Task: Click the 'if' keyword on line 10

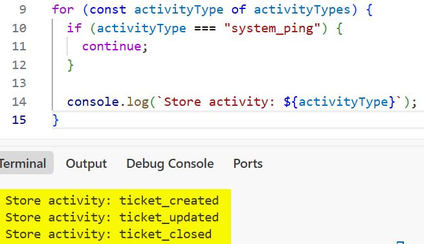Action: coord(74,28)
